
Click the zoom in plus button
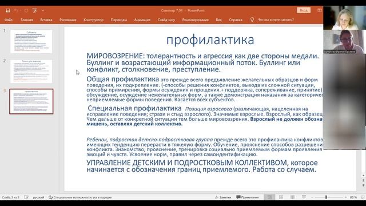click(345, 197)
